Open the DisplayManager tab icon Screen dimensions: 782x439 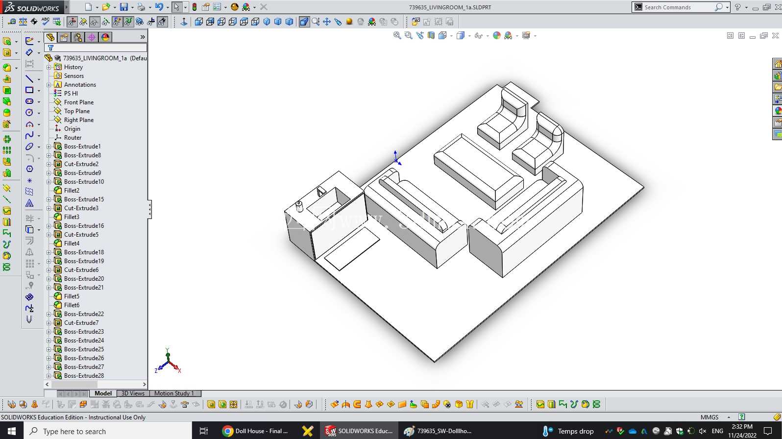tap(105, 37)
